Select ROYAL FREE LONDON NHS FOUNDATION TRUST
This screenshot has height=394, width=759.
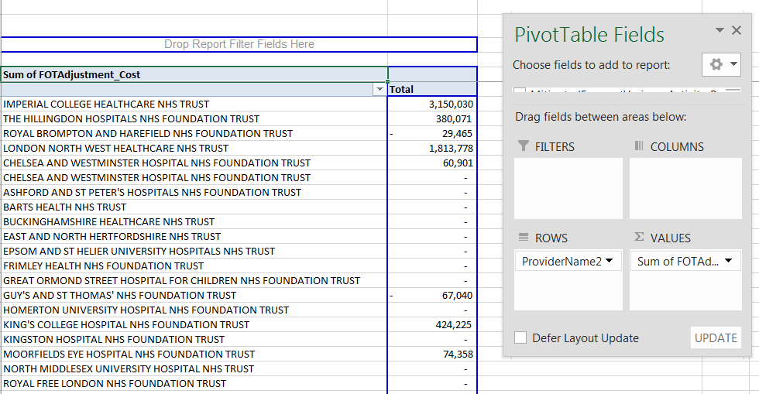tap(194, 383)
